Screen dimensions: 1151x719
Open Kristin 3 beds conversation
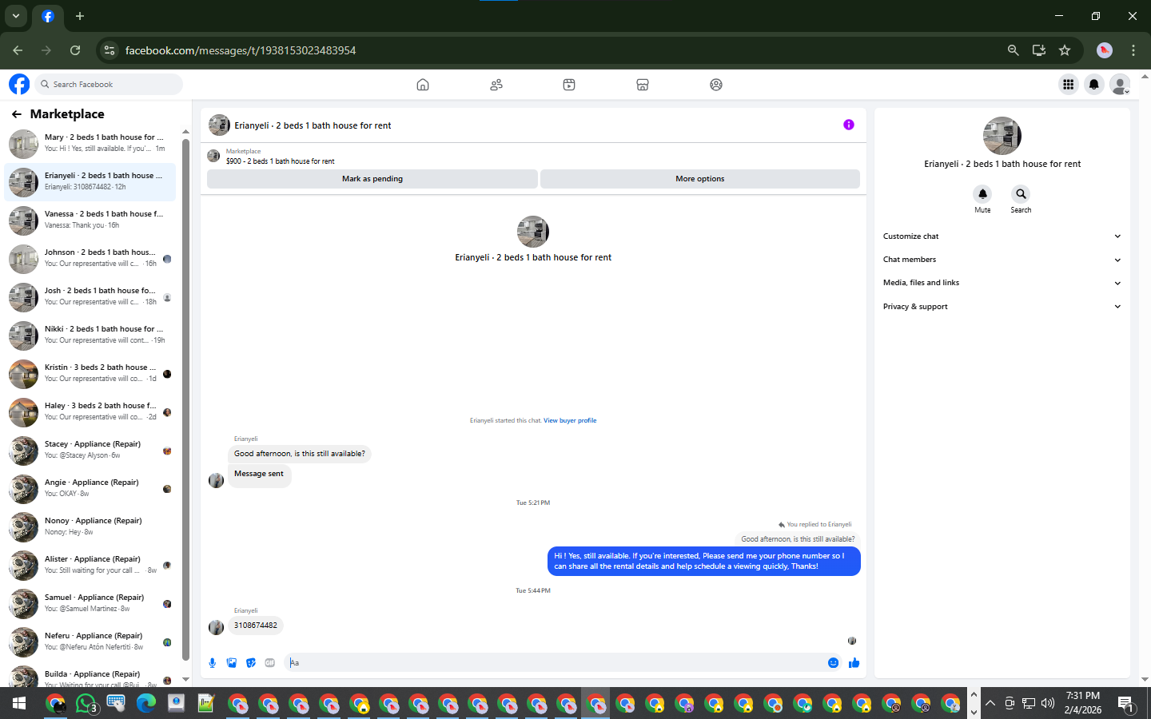point(90,374)
